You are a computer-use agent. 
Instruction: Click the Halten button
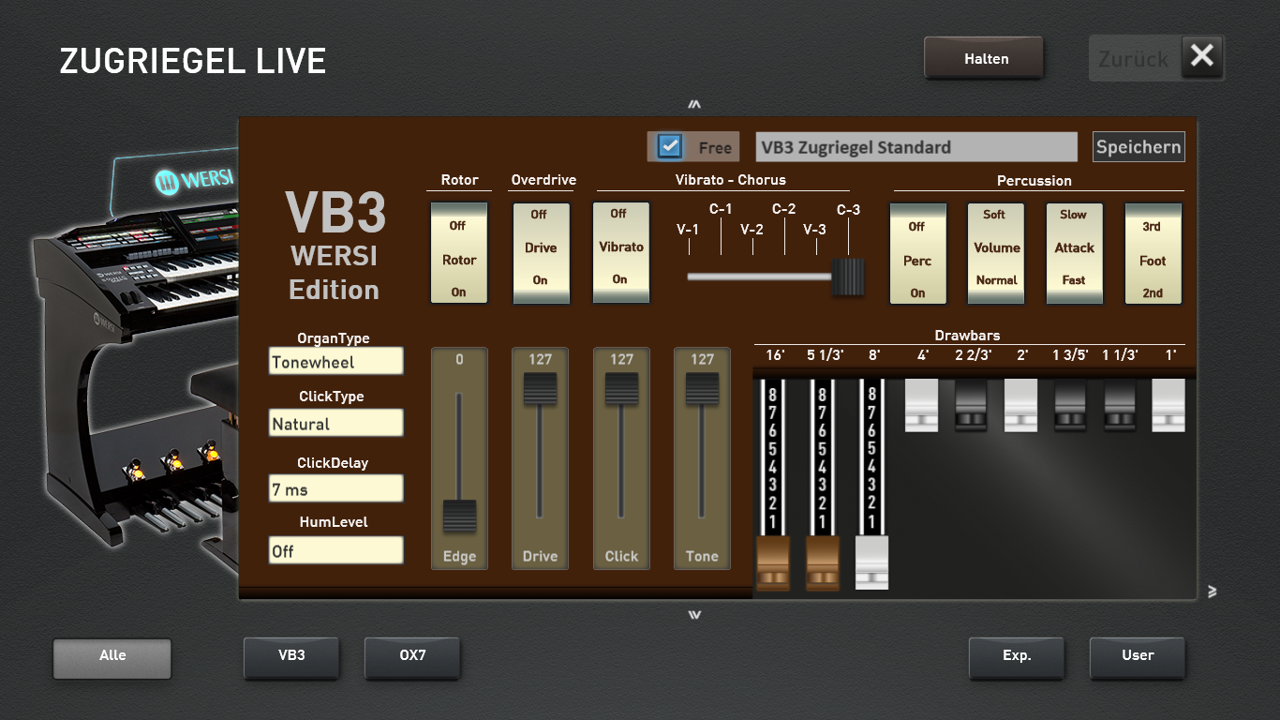pyautogui.click(x=984, y=58)
